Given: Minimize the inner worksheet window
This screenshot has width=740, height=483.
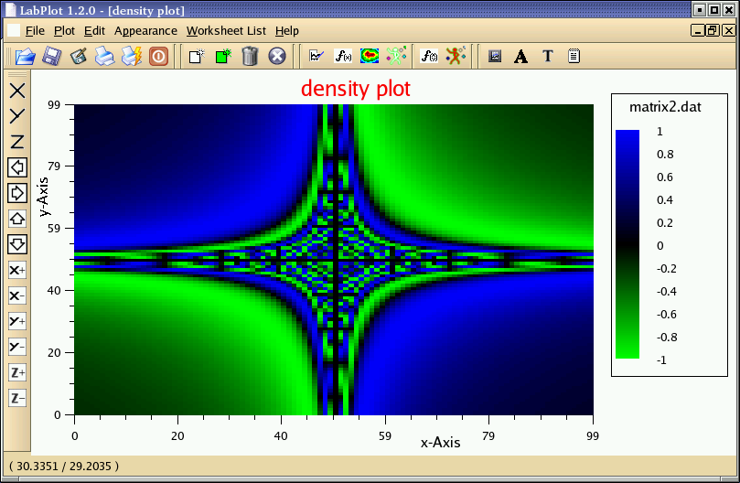Looking at the screenshot, I should click(x=698, y=31).
